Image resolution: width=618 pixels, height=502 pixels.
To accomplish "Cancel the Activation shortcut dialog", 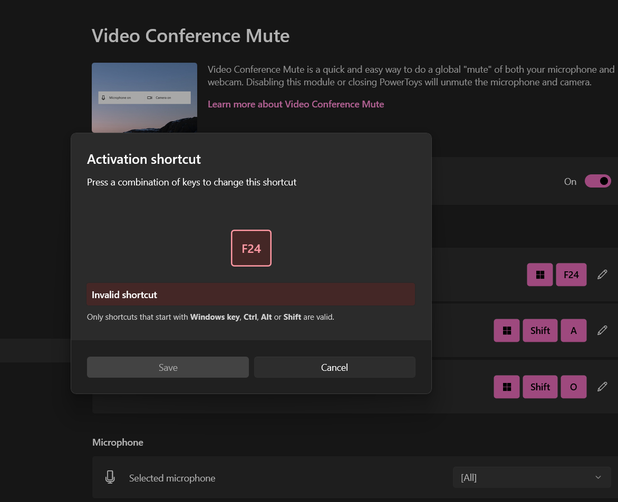I will click(334, 367).
